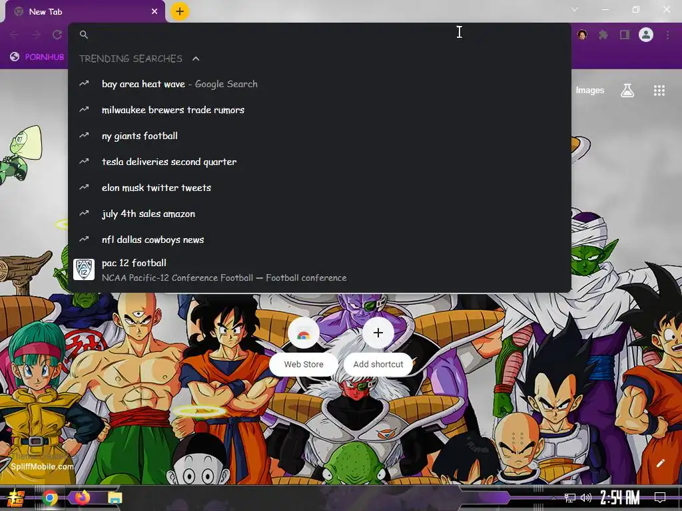
Task: Focus the address bar search field
Action: (x=320, y=35)
